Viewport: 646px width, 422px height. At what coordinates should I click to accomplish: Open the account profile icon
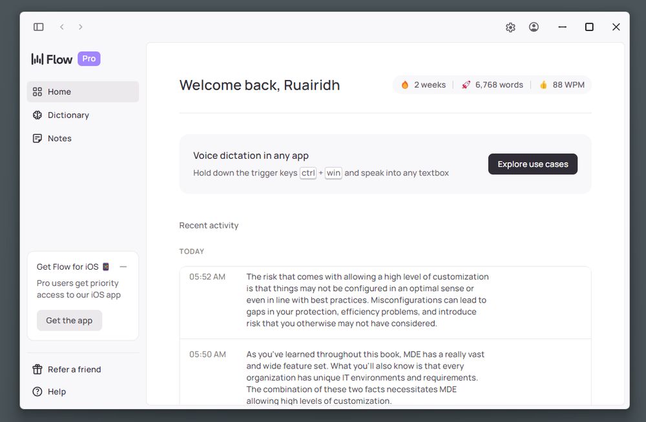click(534, 26)
